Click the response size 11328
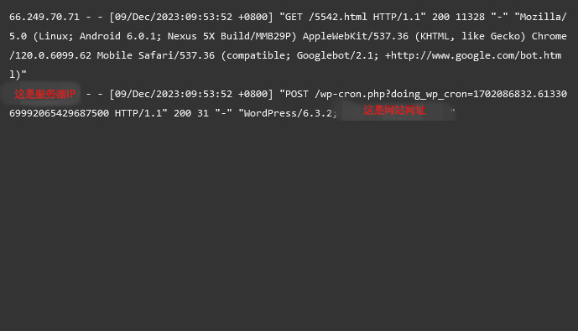 [x=470, y=17]
